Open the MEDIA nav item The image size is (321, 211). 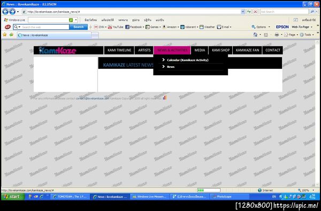click(x=200, y=50)
